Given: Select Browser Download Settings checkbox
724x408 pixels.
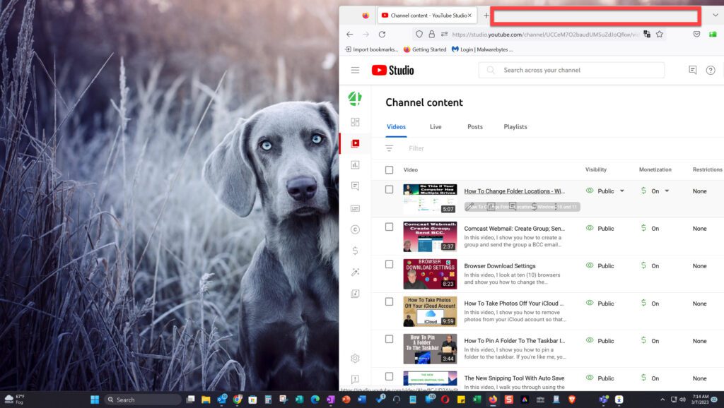Looking at the screenshot, I should coord(390,264).
